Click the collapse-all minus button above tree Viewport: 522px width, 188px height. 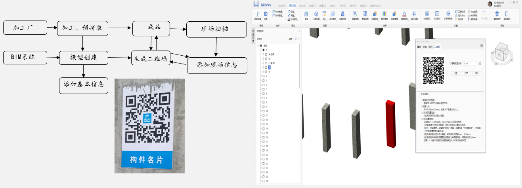coord(299,39)
